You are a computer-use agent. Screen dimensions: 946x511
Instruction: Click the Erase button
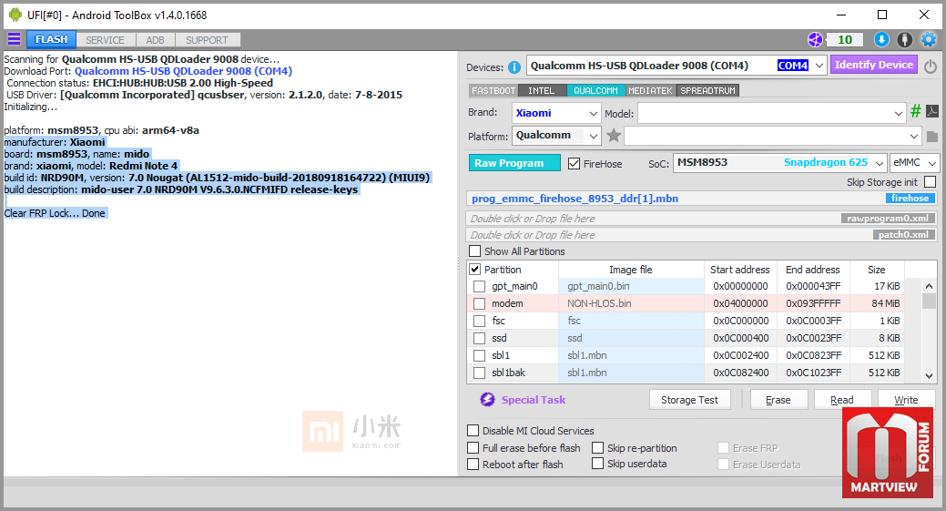(778, 399)
